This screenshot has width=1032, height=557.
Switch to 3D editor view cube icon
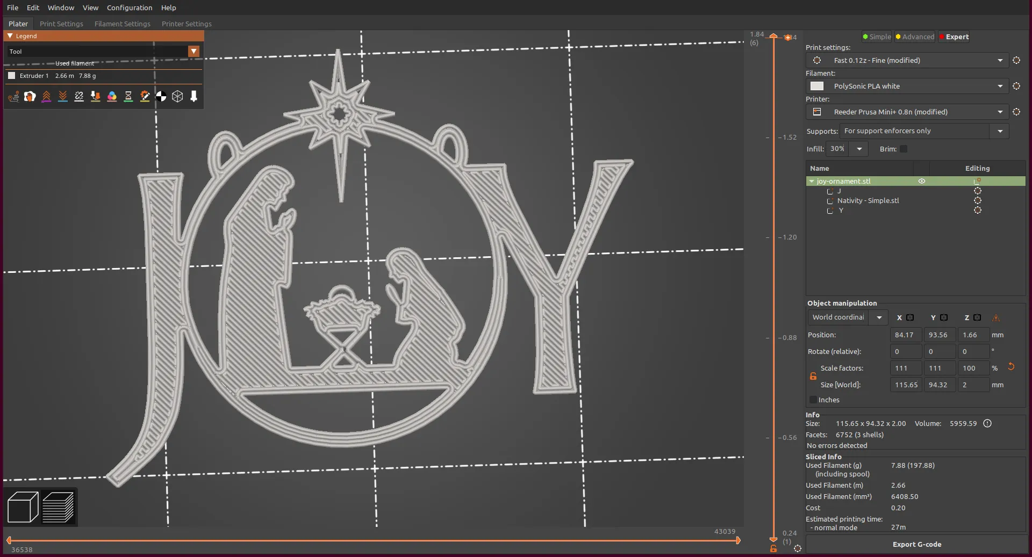[23, 507]
